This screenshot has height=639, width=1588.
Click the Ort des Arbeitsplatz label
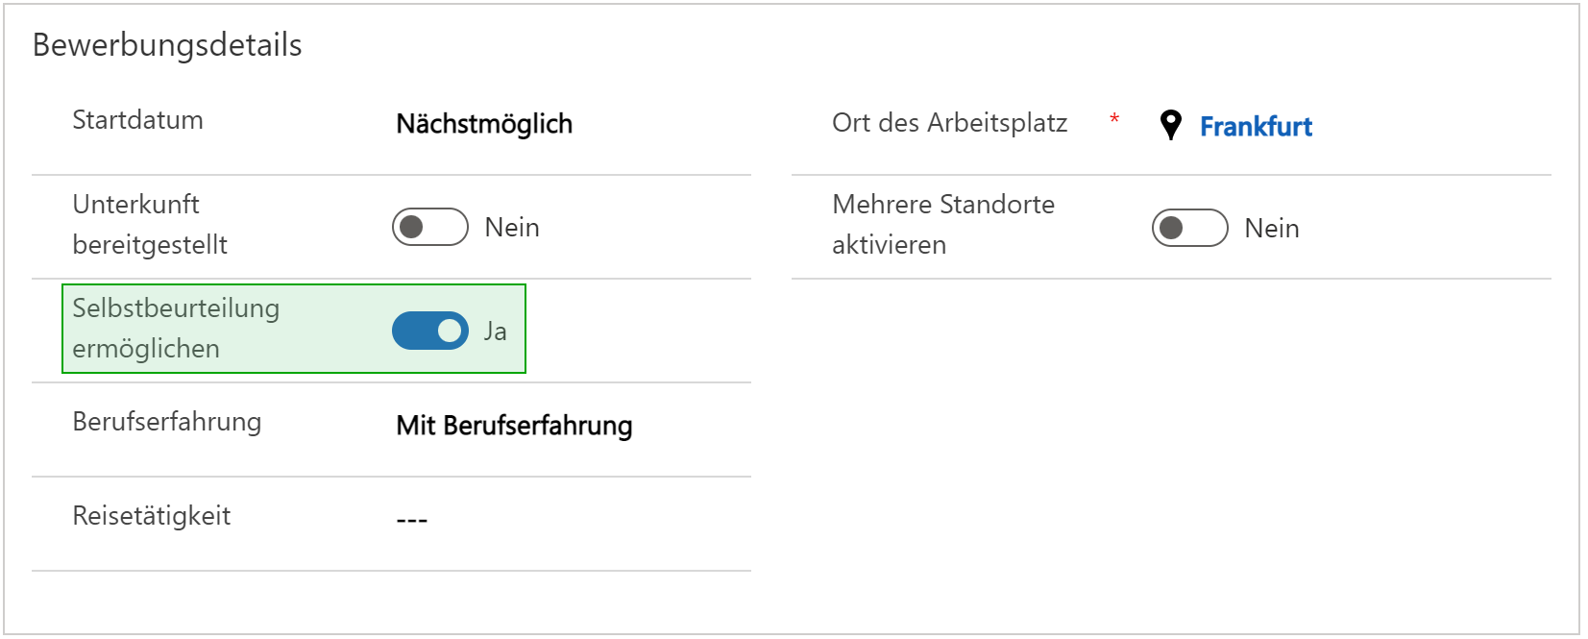[949, 123]
